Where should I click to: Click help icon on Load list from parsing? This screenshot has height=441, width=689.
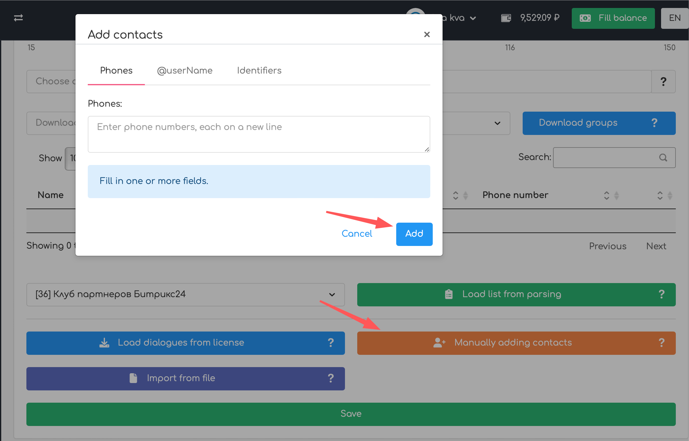pyautogui.click(x=661, y=294)
